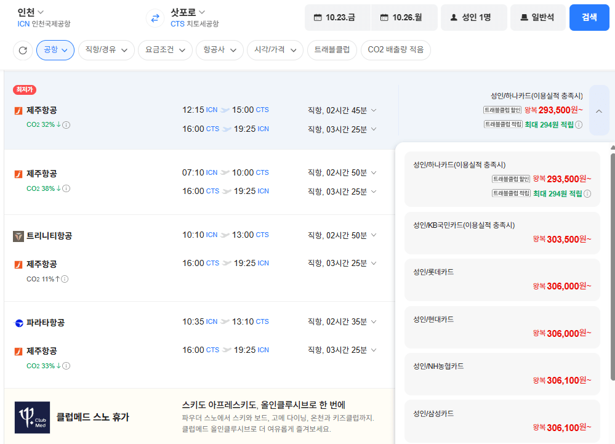The height and width of the screenshot is (444, 615).
Task: Select the 성인/롯데카드 306,000원 fare
Action: 502,280
